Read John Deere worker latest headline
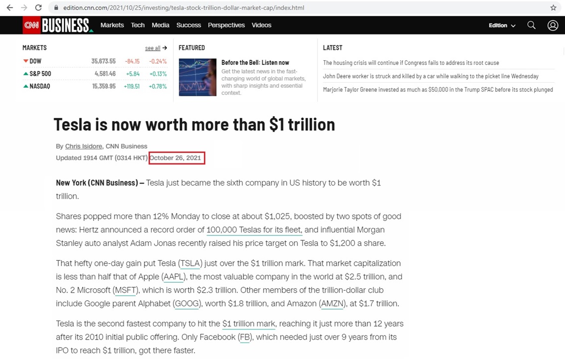 pyautogui.click(x=431, y=76)
